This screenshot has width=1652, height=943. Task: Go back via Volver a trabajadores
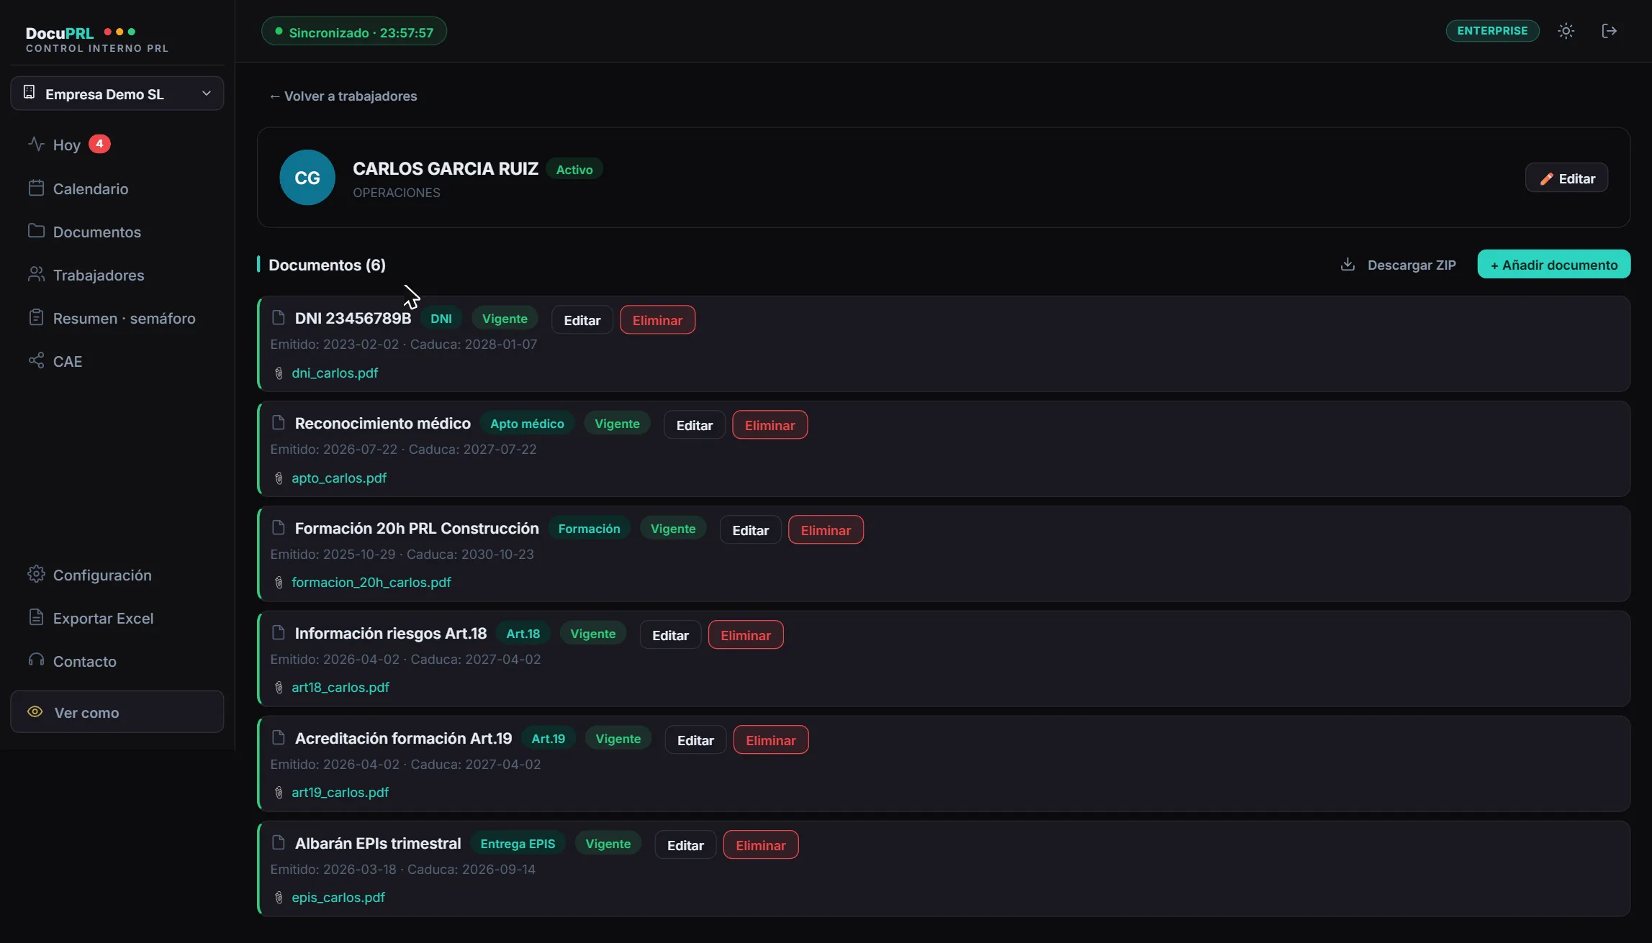point(343,96)
